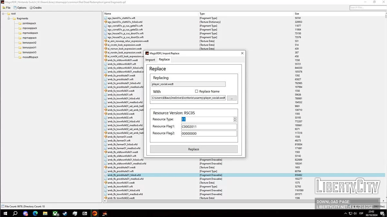The width and height of the screenshot is (387, 217).
Task: Open the Xbox app in taskbar
Action: point(55,213)
